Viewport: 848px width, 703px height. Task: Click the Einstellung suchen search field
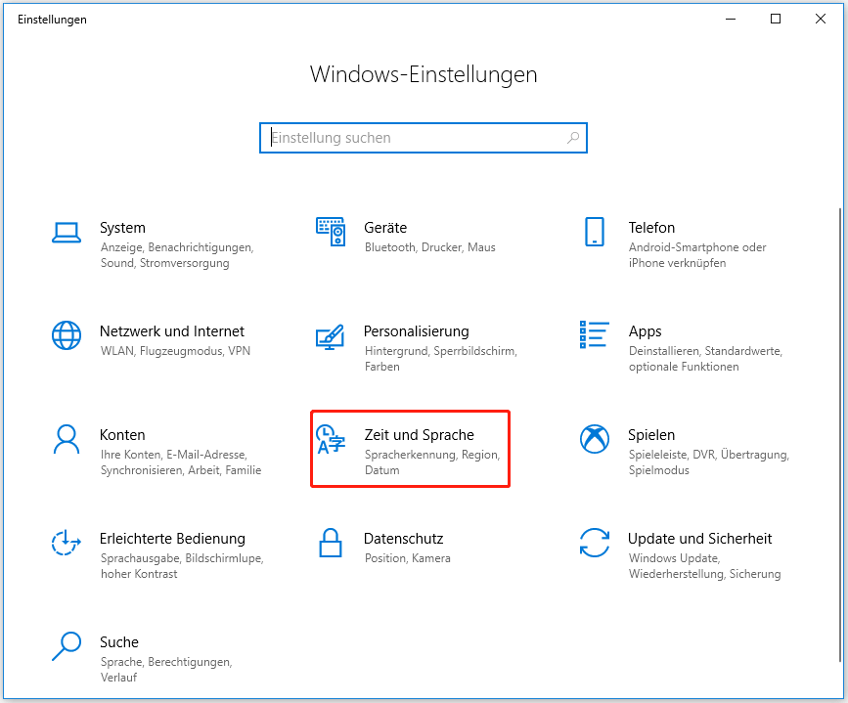click(x=423, y=138)
